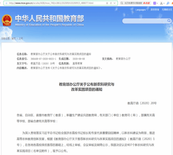Click the metadata document number 教高厅函〔2020〕20号
This screenshot has height=155, width=173.
43,63
